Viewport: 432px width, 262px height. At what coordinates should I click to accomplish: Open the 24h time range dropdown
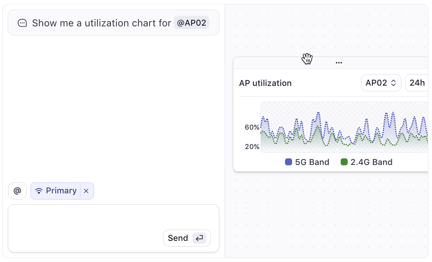pos(417,83)
